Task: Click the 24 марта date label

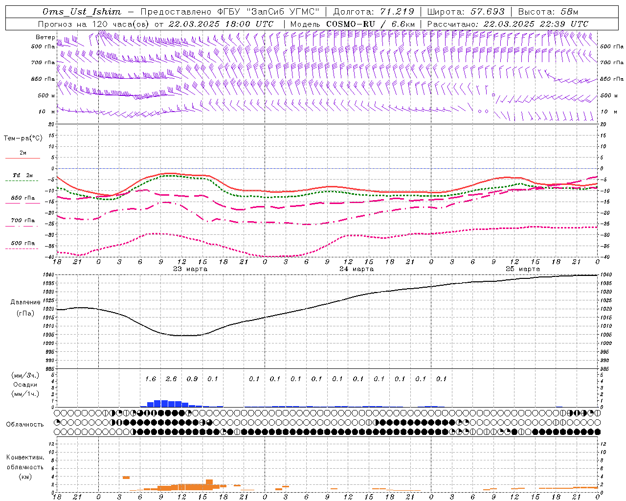Action: pos(357,269)
